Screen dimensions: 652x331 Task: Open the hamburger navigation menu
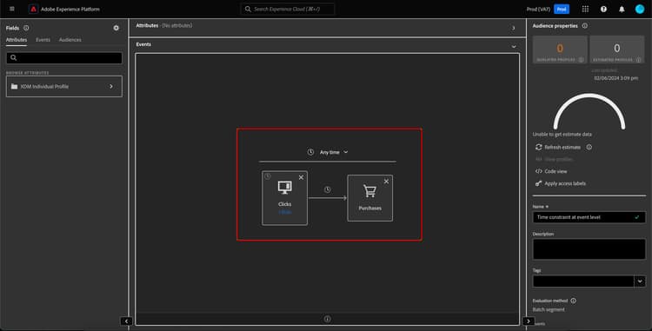[11, 9]
